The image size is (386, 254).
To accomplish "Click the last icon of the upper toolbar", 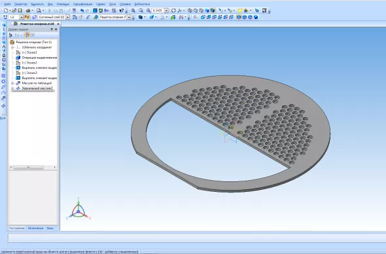I will pos(264,10).
